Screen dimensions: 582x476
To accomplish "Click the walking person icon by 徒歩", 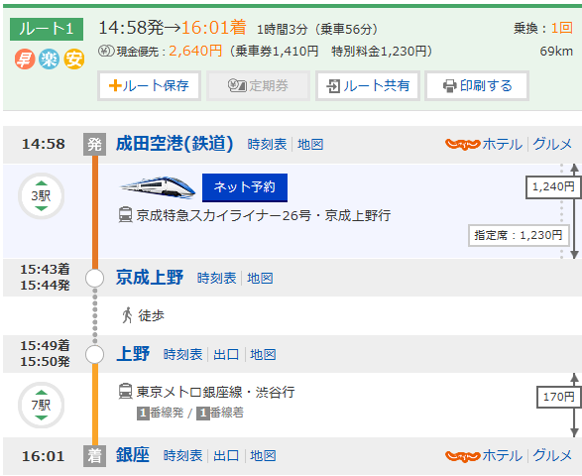I will [x=127, y=315].
